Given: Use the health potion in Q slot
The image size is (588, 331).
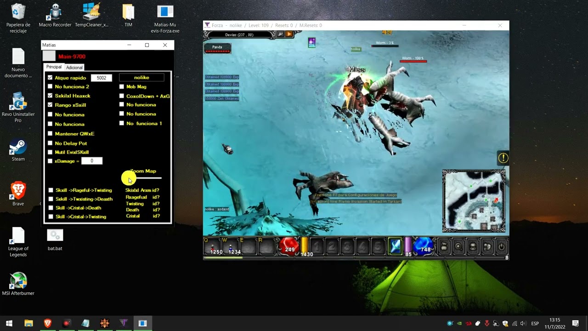Looking at the screenshot, I should [213, 247].
